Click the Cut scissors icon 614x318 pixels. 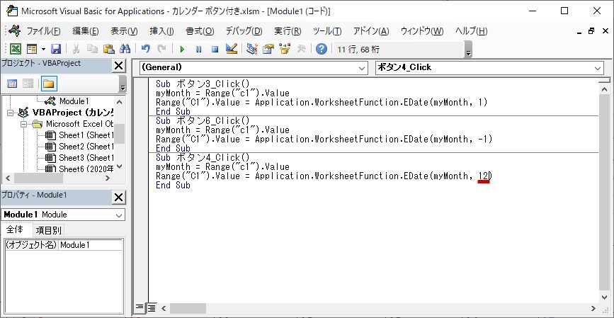(x=76, y=49)
